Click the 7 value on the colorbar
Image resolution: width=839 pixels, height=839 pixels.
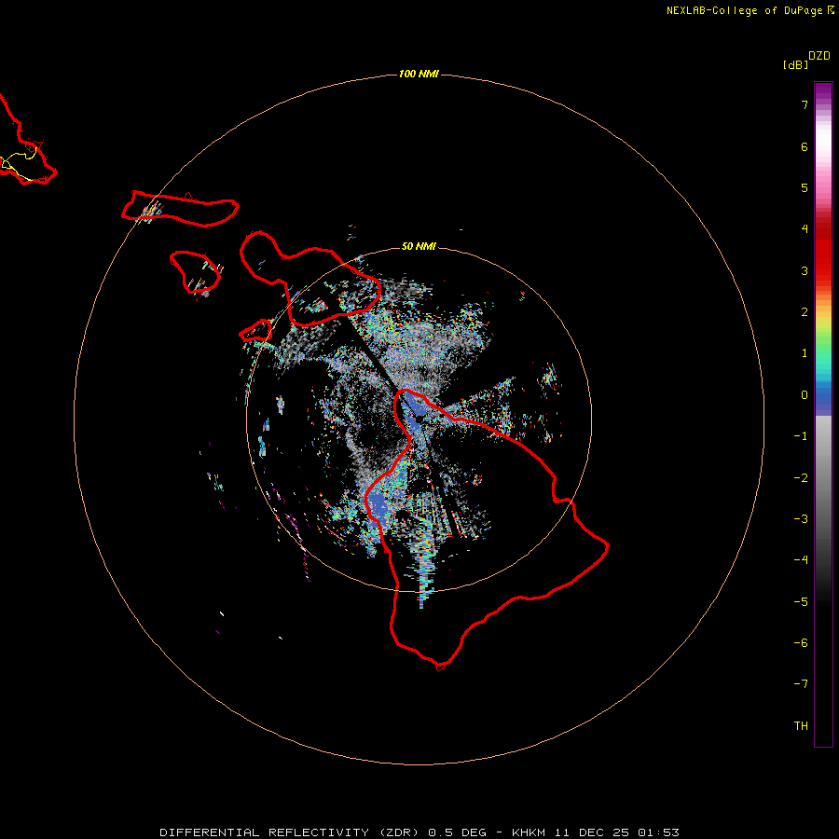tap(805, 104)
